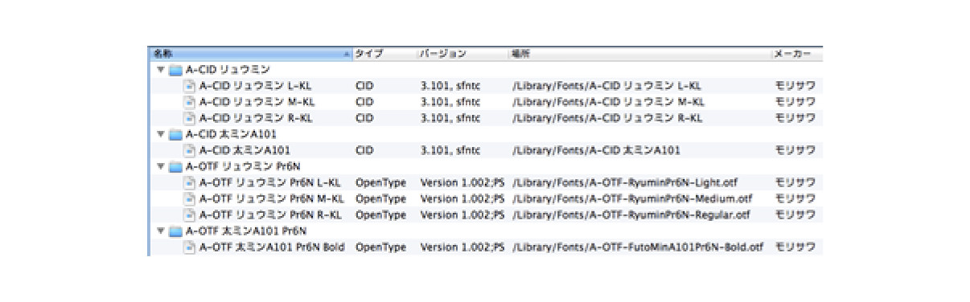Click file icon of A-CID リュウミン R-KL
The height and width of the screenshot is (302, 970).
pos(190,117)
